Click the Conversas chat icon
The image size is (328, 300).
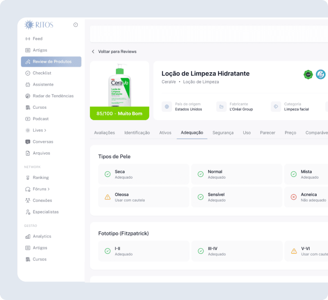pyautogui.click(x=28, y=142)
